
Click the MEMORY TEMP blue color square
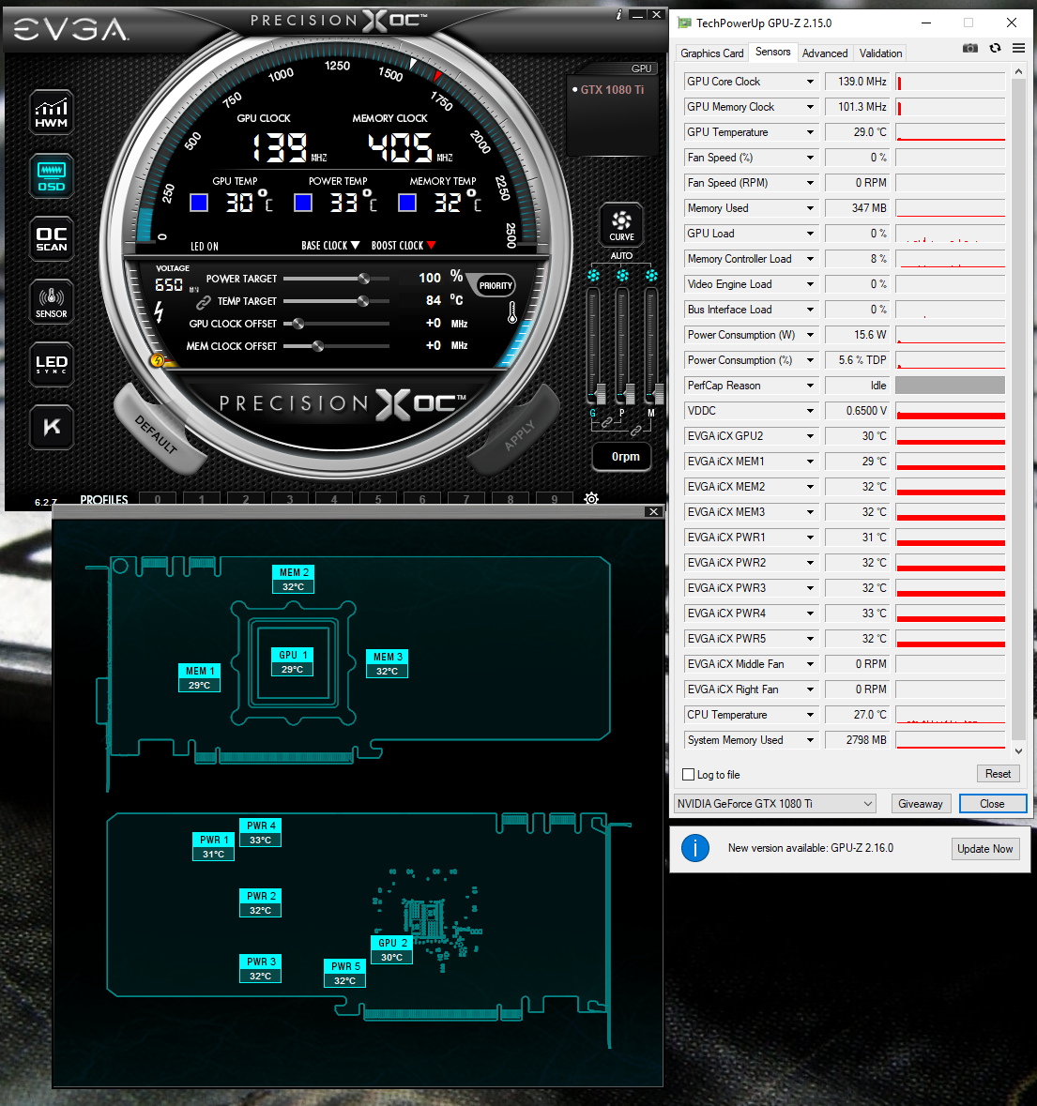click(x=407, y=204)
